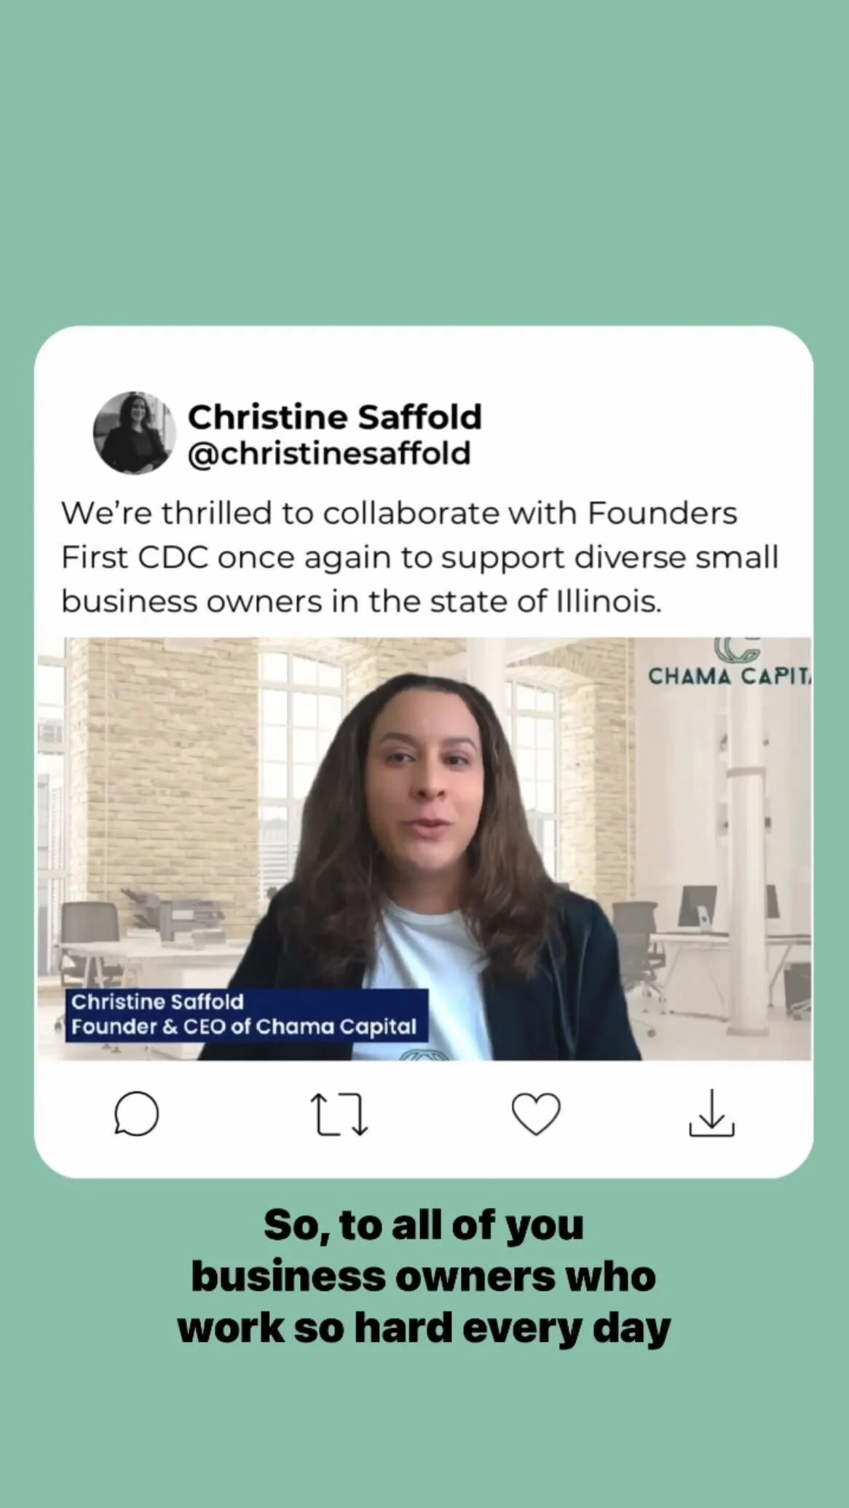Click the Founder & CEO name banner

click(246, 1015)
